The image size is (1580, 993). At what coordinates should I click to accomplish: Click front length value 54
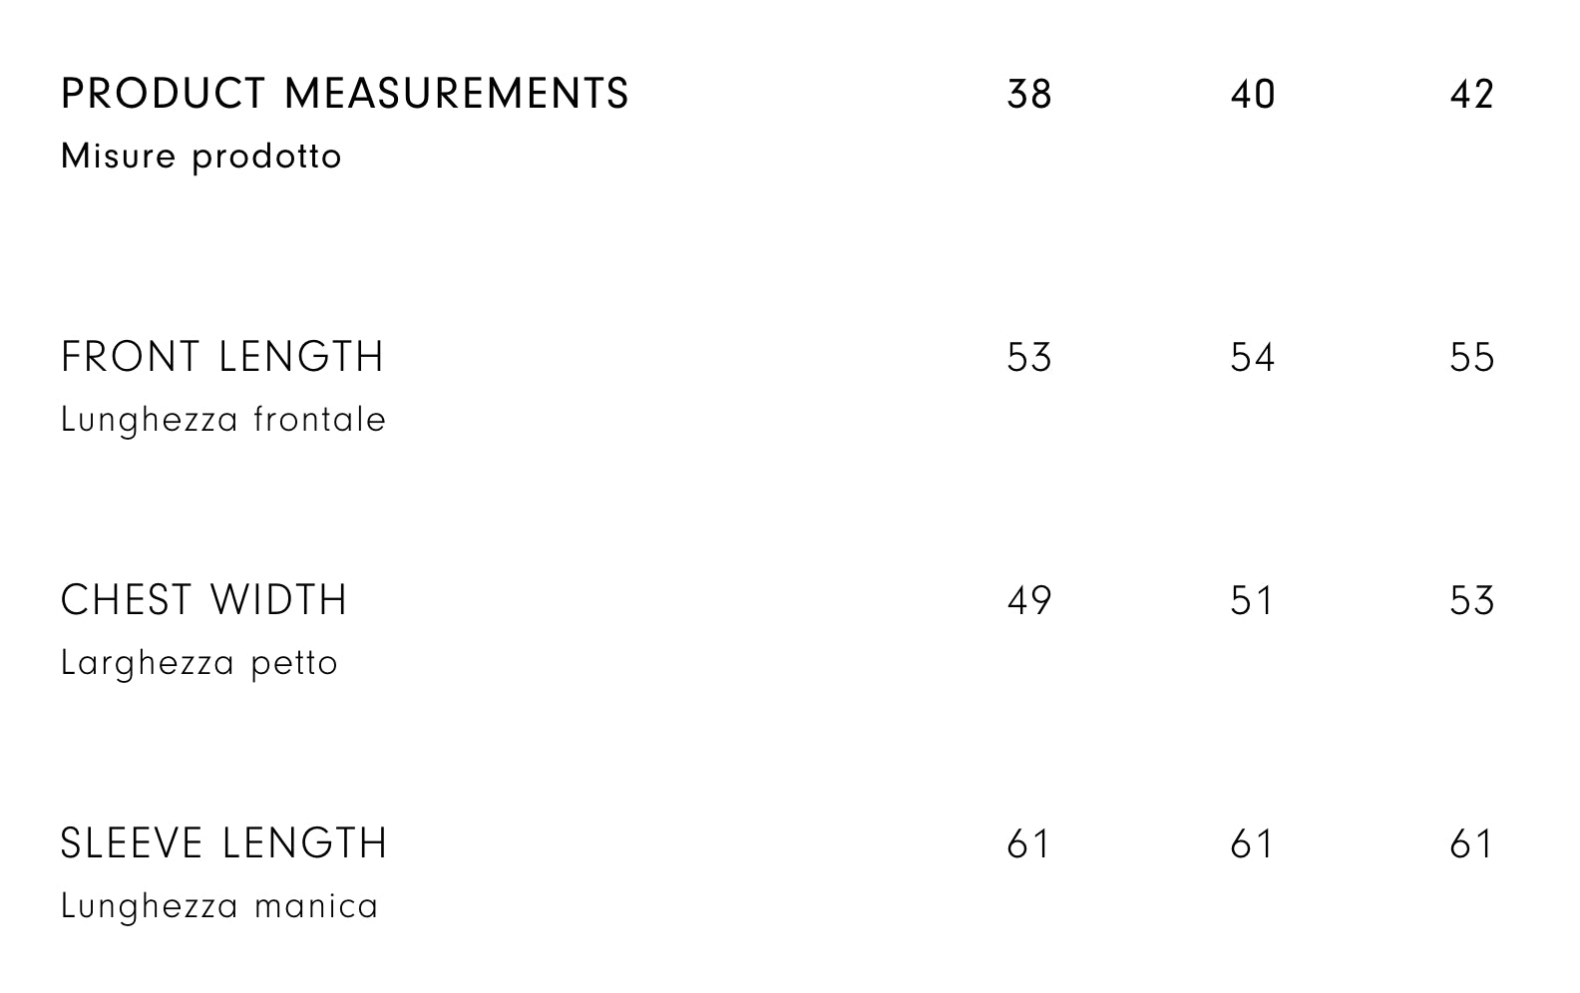pyautogui.click(x=1252, y=358)
